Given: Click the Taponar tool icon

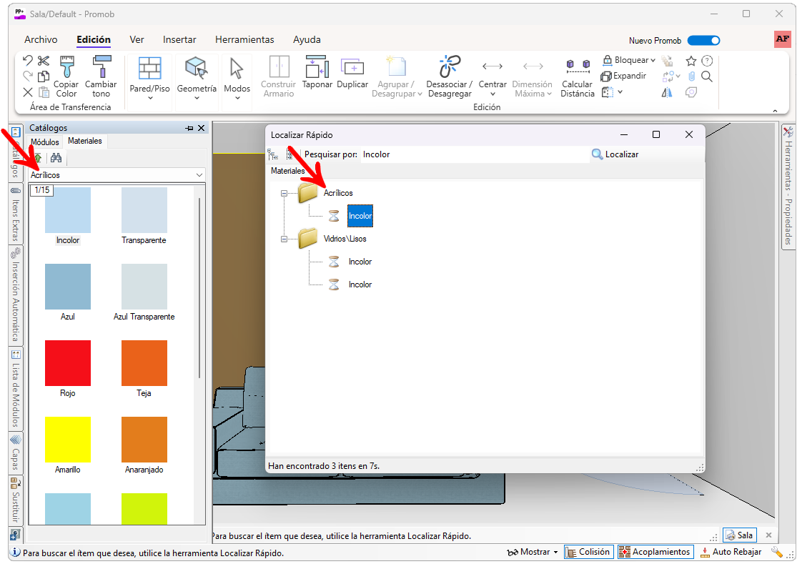Looking at the screenshot, I should click(x=317, y=67).
